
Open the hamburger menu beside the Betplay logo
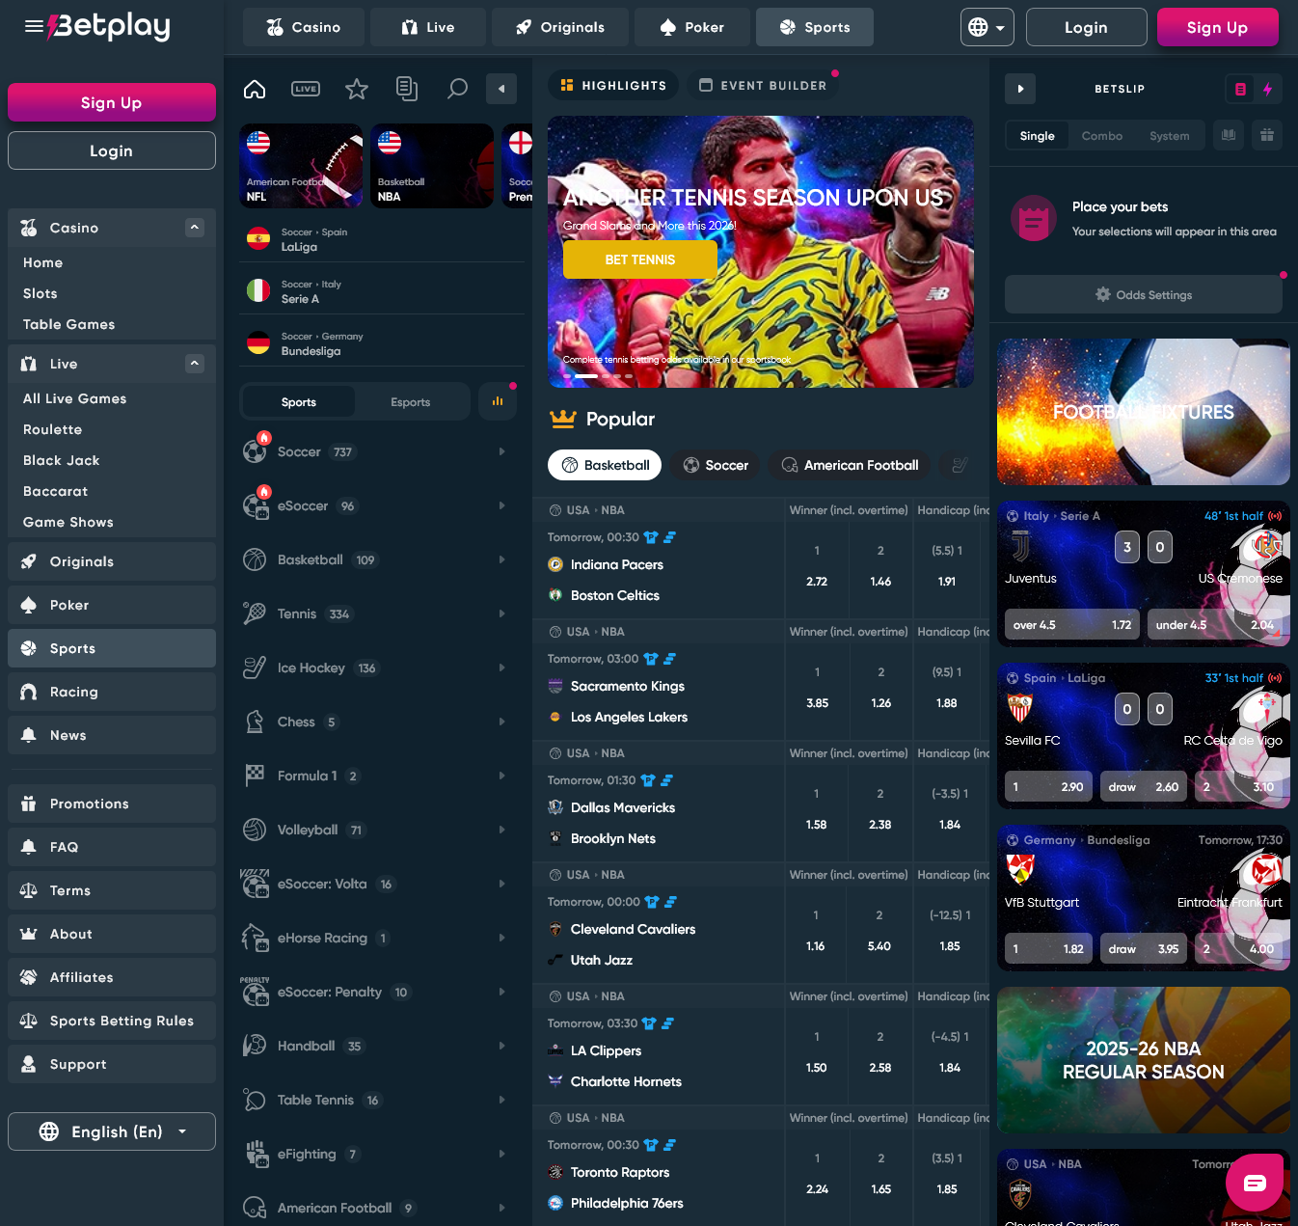(34, 26)
